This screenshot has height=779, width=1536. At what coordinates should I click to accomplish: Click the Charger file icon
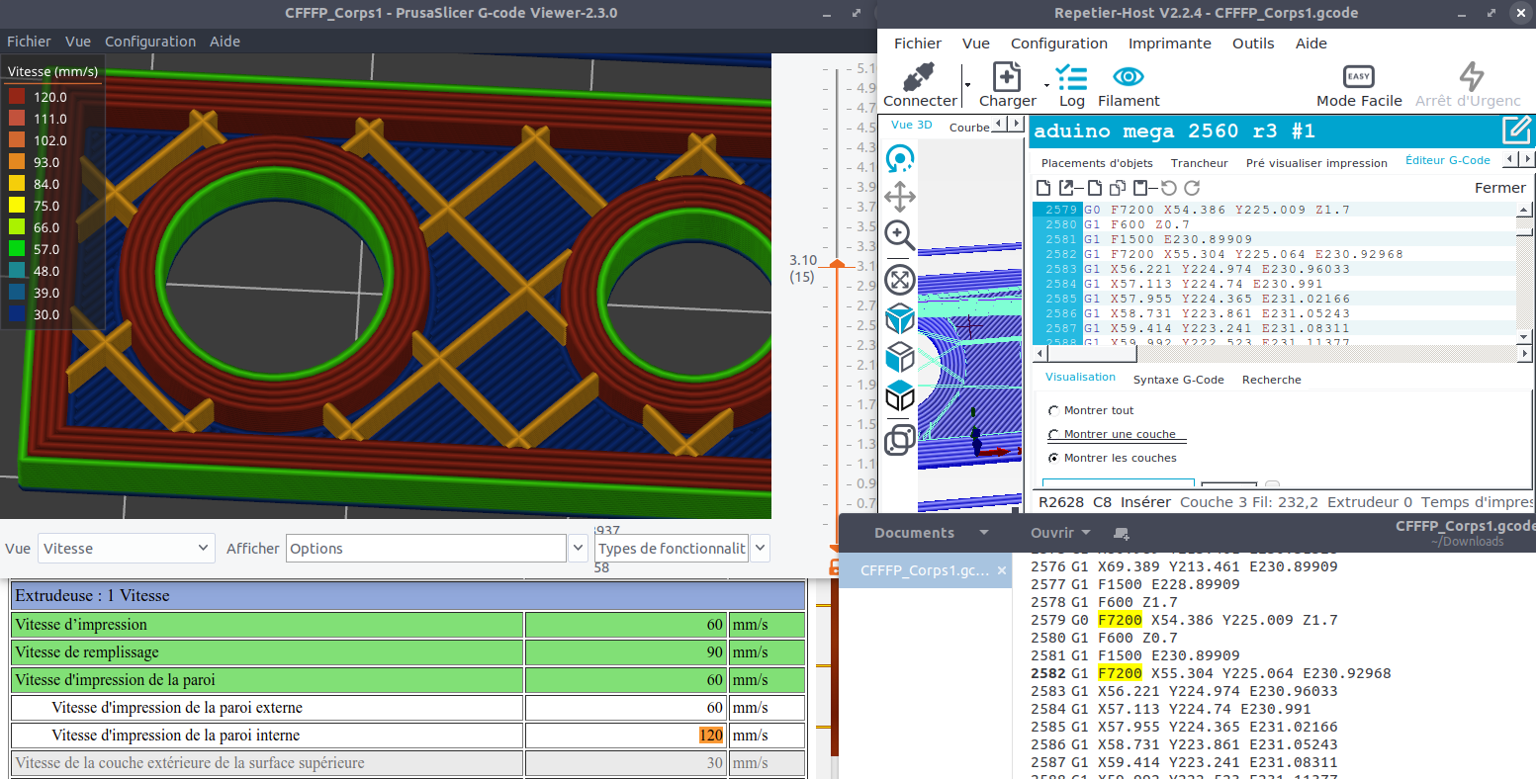[1006, 78]
